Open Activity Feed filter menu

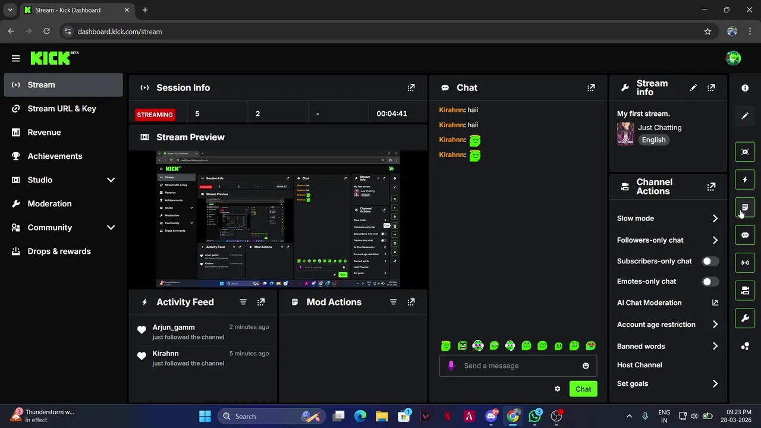pyautogui.click(x=243, y=302)
